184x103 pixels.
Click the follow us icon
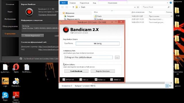96,80
